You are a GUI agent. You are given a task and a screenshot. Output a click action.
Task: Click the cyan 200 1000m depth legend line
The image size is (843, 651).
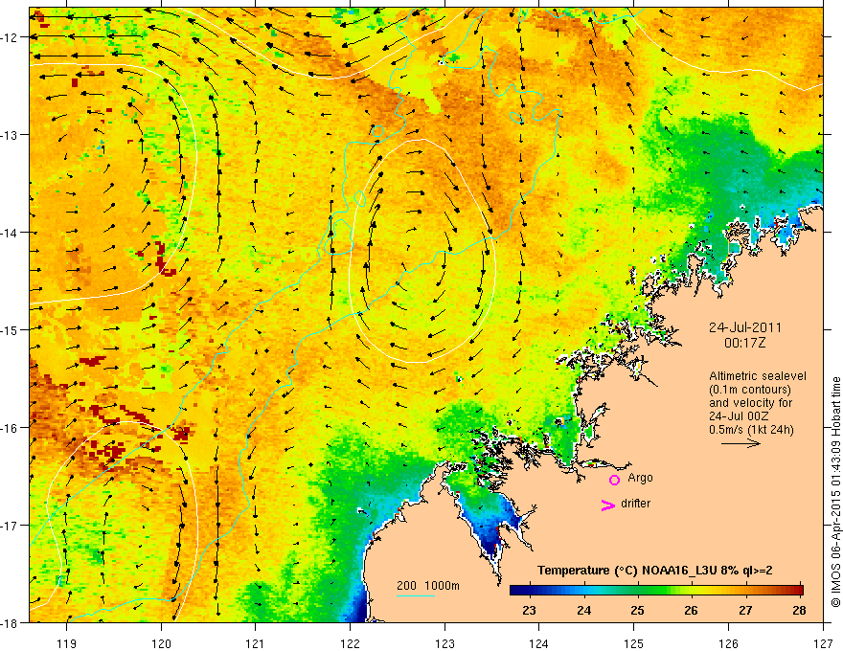[x=416, y=595]
